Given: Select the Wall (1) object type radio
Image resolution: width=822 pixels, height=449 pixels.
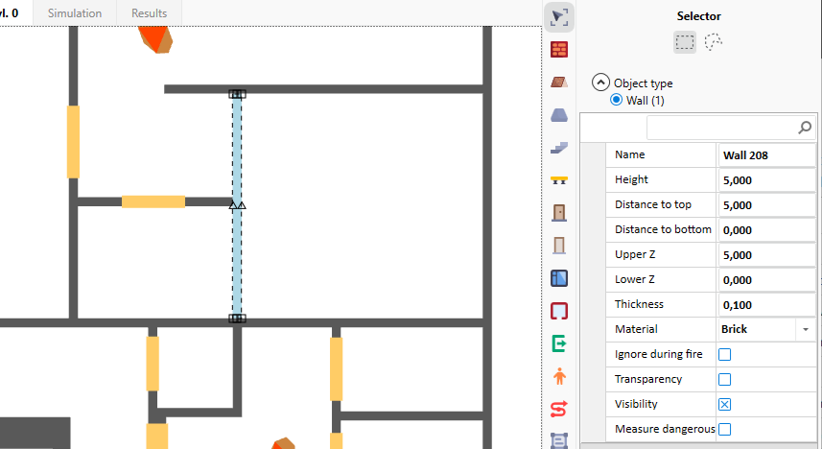Looking at the screenshot, I should point(617,100).
